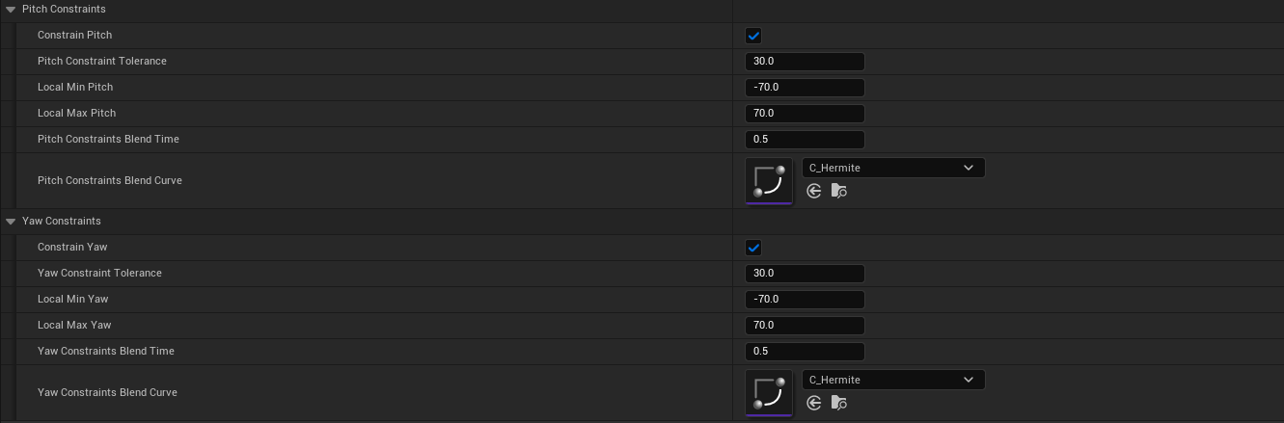Select the Local Max Yaw field
Viewport: 1284px width, 423px height.
tap(805, 326)
